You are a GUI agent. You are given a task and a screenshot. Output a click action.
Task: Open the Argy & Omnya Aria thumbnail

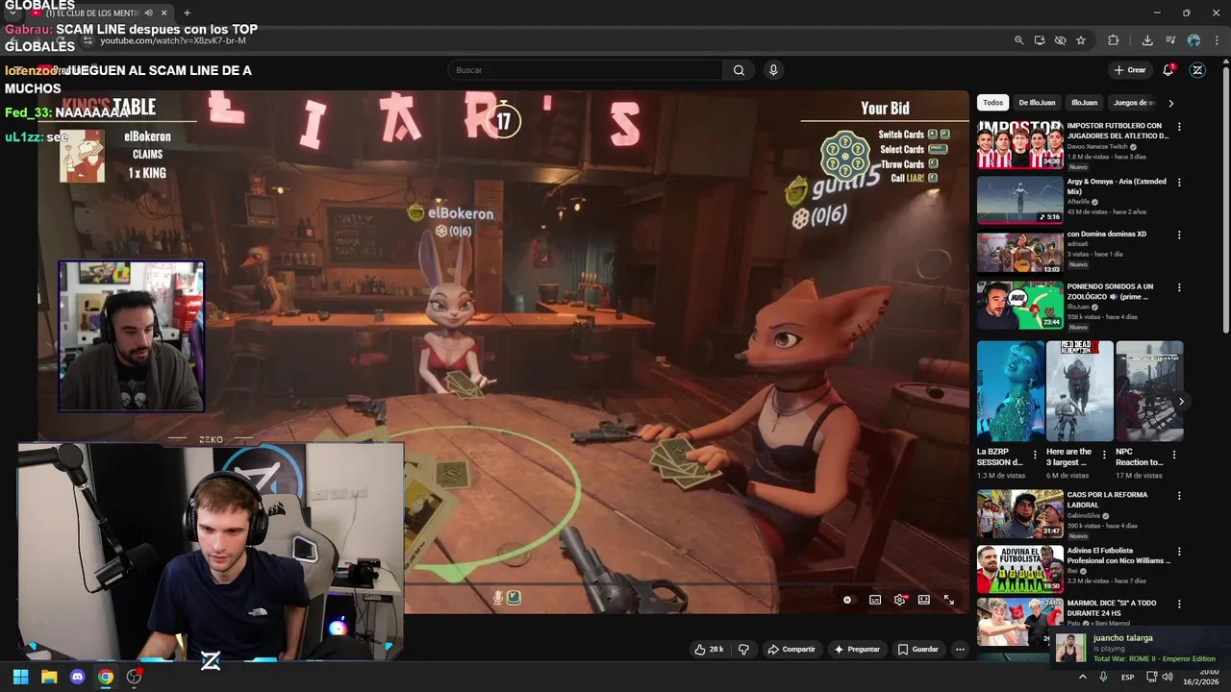pos(1020,200)
